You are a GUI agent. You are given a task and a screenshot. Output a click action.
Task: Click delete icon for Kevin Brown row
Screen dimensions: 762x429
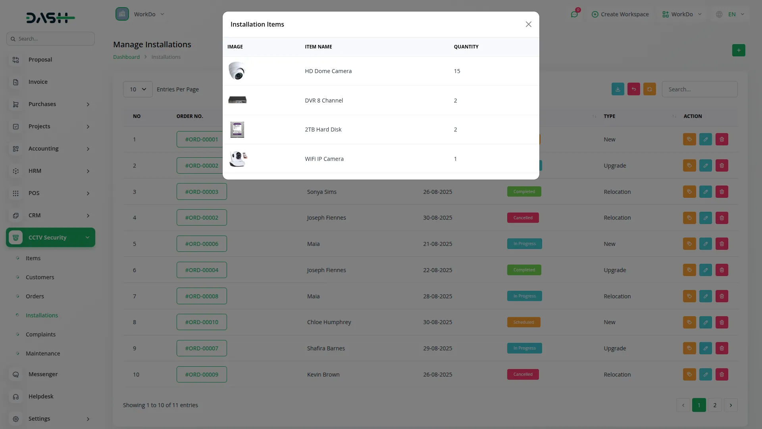point(722,374)
